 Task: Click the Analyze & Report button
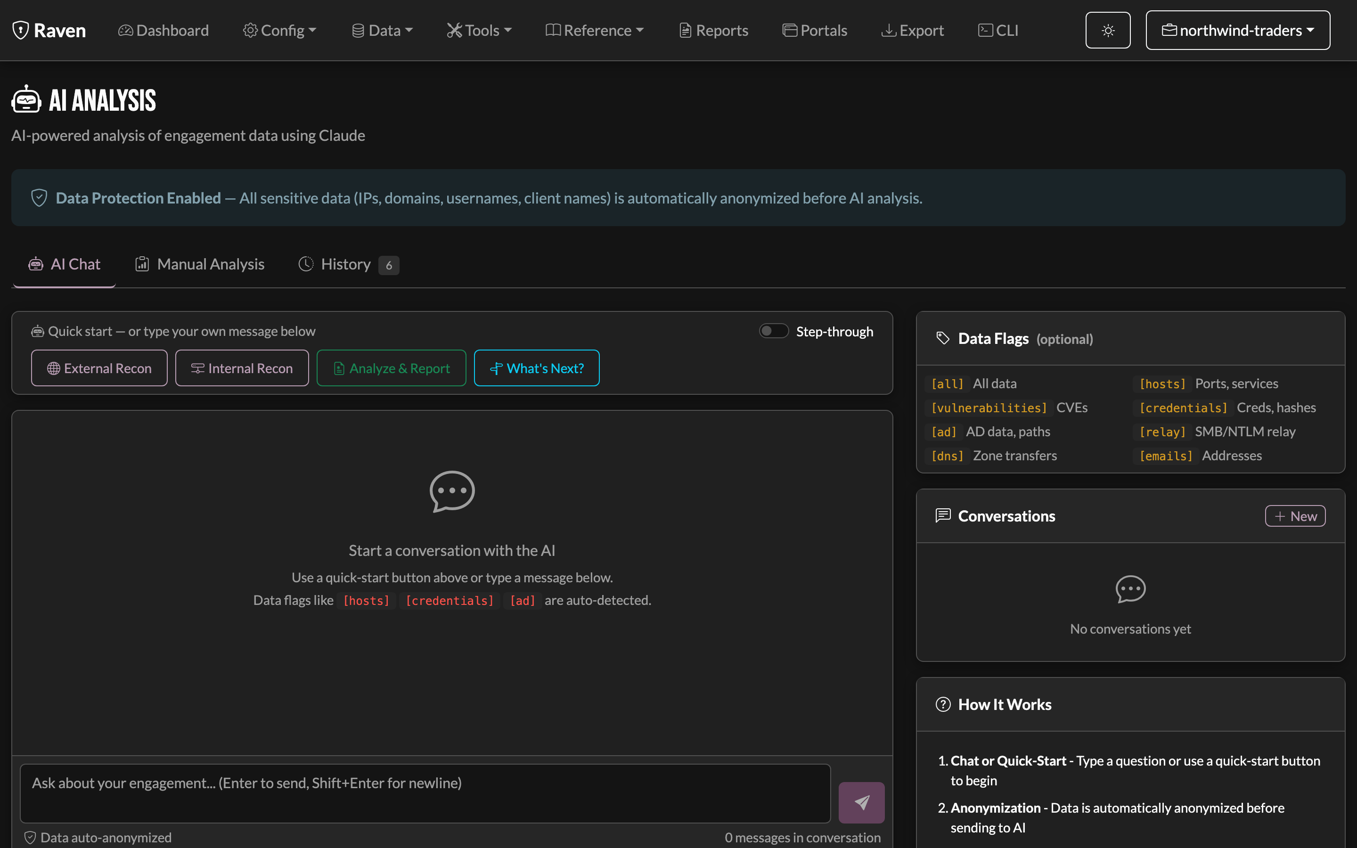tap(392, 368)
